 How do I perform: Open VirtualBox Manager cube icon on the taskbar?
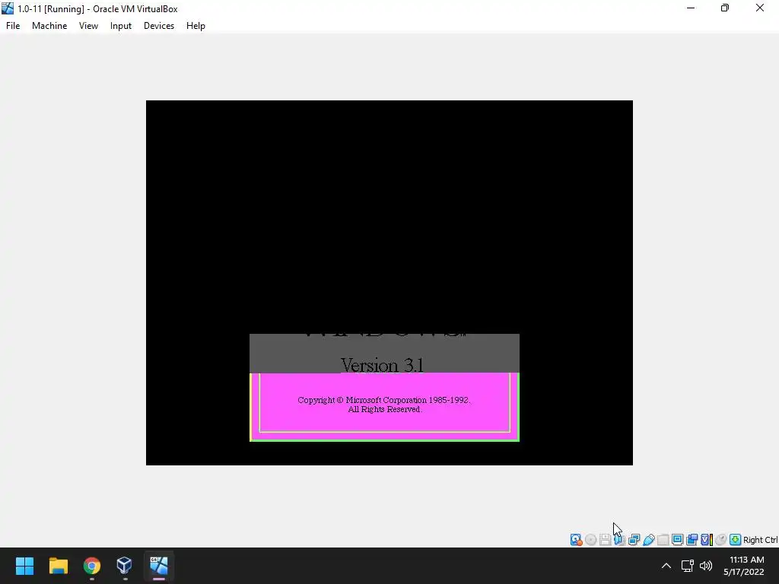[x=124, y=566]
